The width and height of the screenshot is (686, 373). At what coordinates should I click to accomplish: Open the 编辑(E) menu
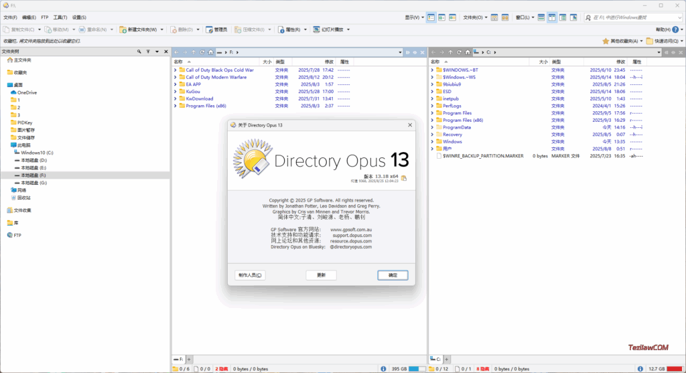tap(29, 17)
